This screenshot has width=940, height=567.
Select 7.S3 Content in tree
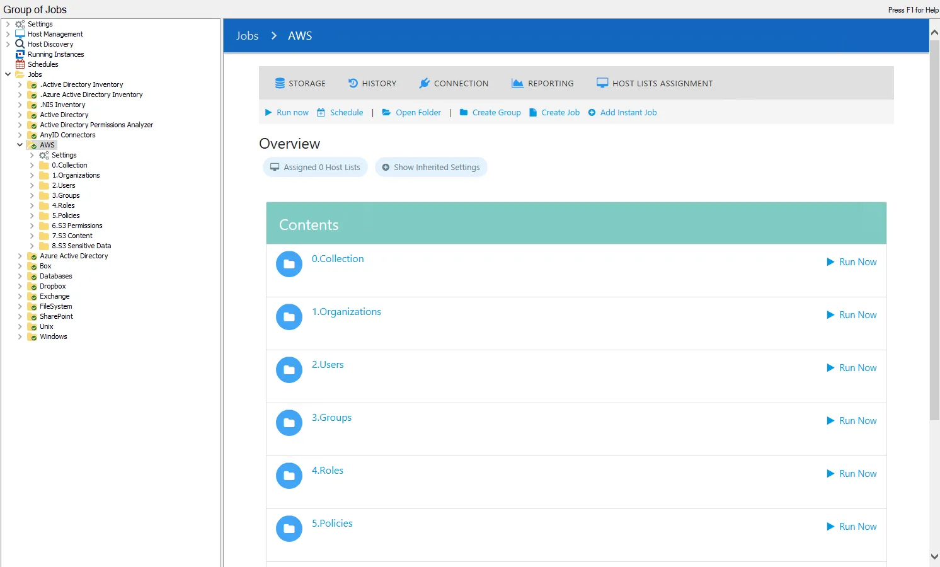pos(72,236)
